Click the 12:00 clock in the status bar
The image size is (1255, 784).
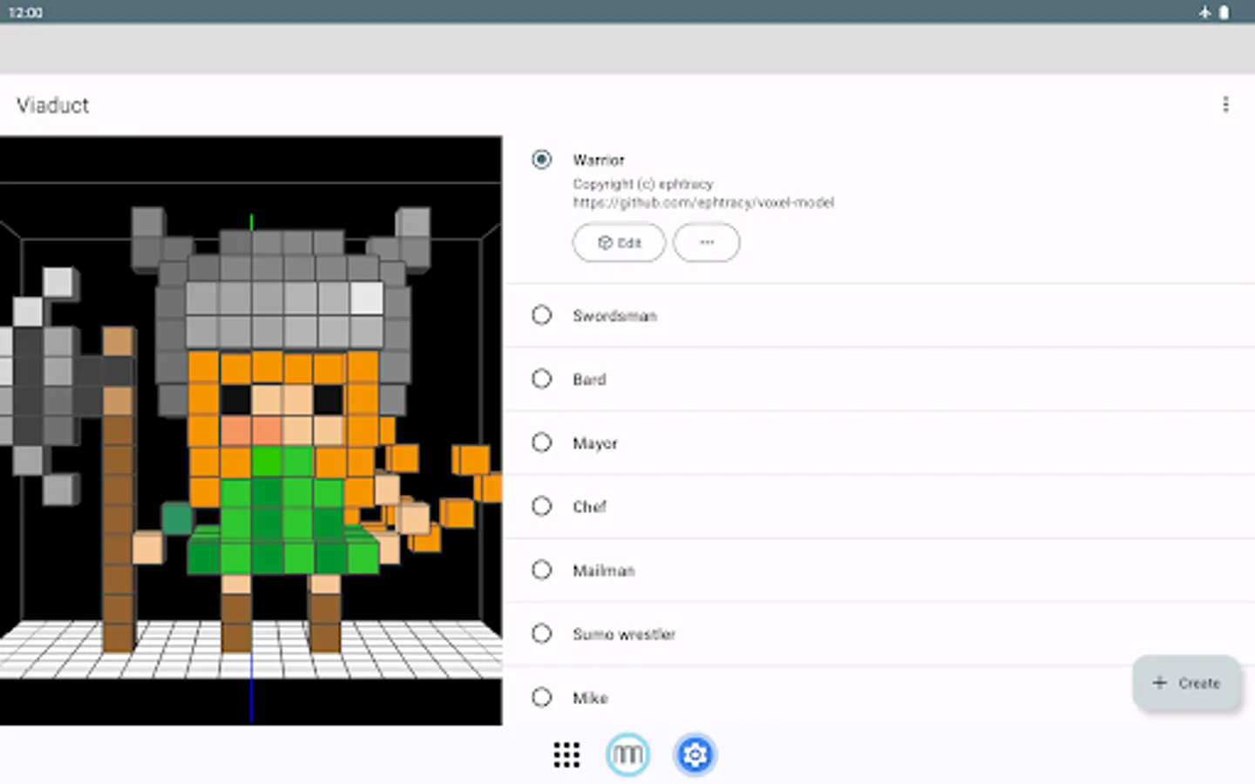pyautogui.click(x=26, y=12)
